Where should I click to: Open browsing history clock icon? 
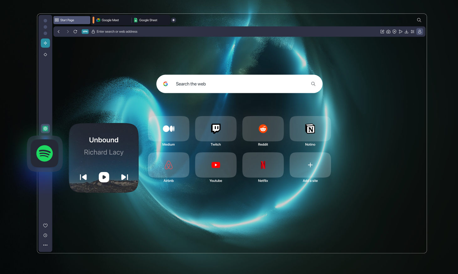tap(45, 235)
